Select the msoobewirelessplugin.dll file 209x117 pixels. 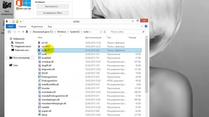(x=54, y=103)
